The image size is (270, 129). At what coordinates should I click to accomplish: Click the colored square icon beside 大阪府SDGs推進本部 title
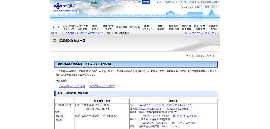point(54,40)
